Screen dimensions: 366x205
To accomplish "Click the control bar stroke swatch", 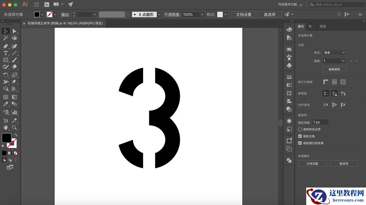I will [x=50, y=15].
